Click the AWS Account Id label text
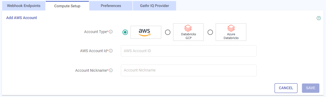This screenshot has height=97, width=326. (94, 51)
